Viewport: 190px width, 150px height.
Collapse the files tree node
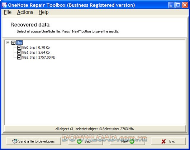(8, 42)
